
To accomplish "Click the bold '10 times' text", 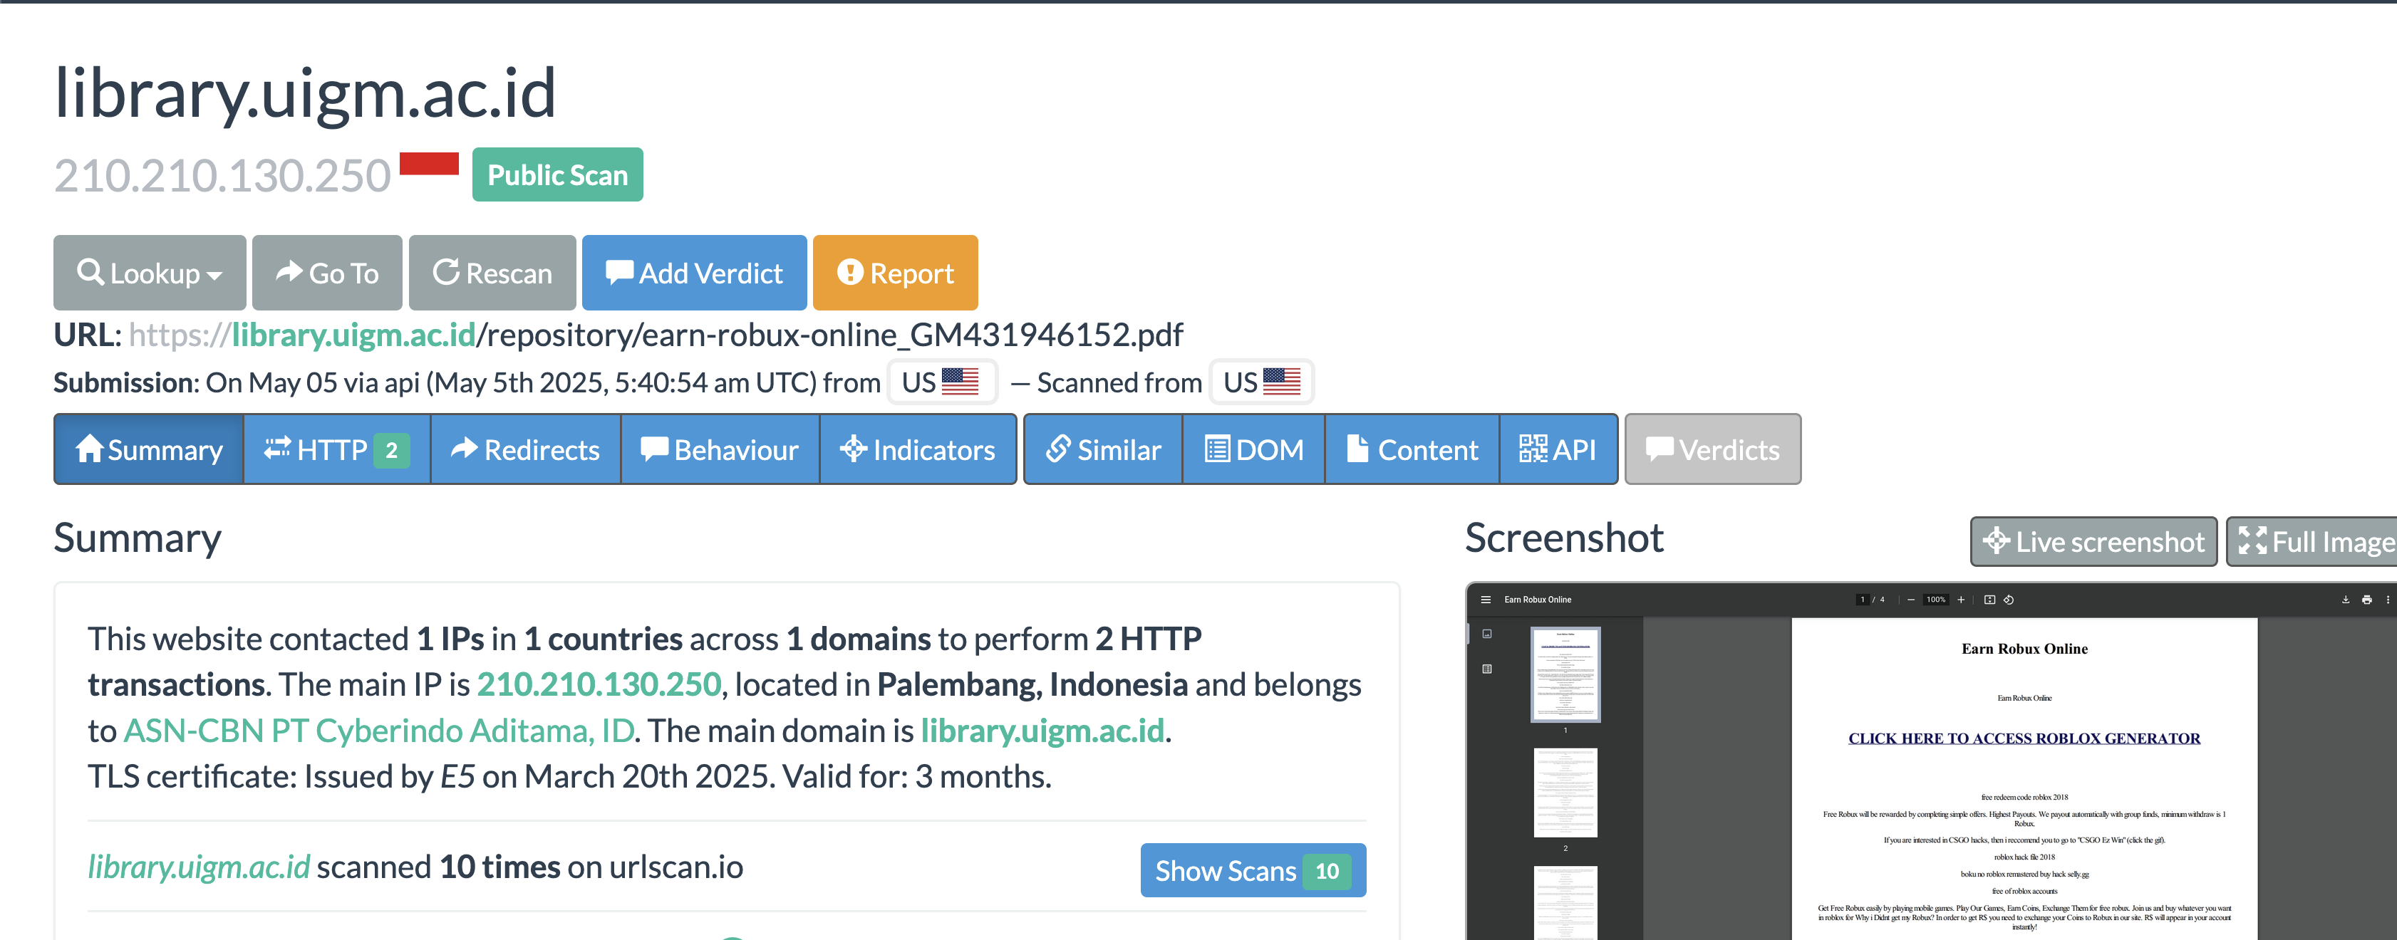I will click(x=501, y=867).
